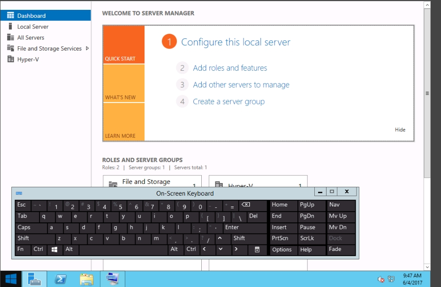
Task: Click the Backspace key on On-Screen Keyboard
Action: click(253, 206)
